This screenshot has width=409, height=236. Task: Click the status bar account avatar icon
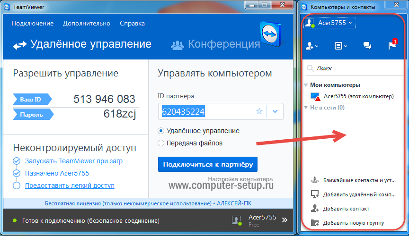pos(236,220)
